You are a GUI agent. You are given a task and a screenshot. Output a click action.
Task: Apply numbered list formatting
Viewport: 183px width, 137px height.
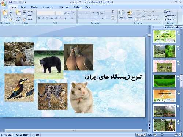pyautogui.click(x=87, y=13)
